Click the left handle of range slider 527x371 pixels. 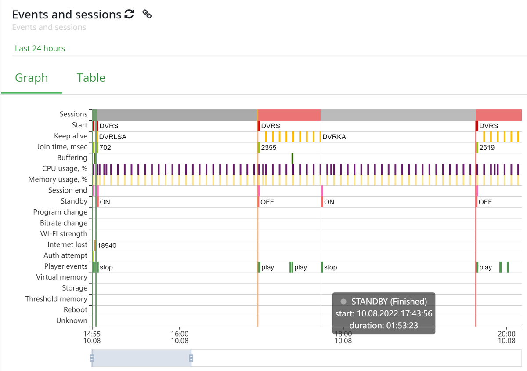tap(92, 358)
